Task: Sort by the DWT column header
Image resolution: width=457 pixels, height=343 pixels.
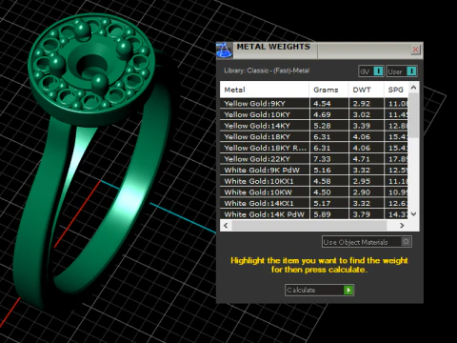Action: (367, 90)
